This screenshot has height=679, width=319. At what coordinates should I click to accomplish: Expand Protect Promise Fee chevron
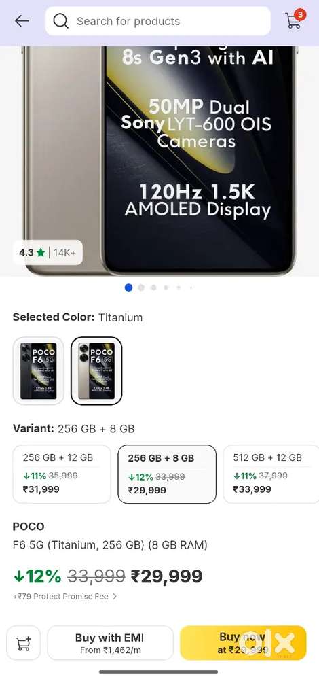click(115, 596)
